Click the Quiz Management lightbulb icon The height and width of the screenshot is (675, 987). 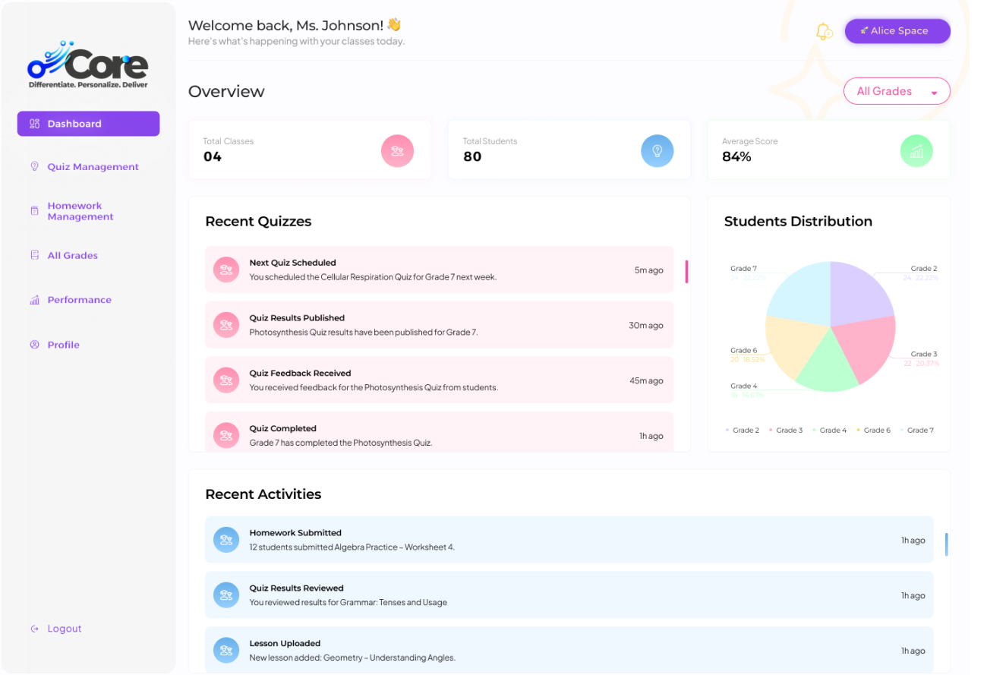[34, 166]
